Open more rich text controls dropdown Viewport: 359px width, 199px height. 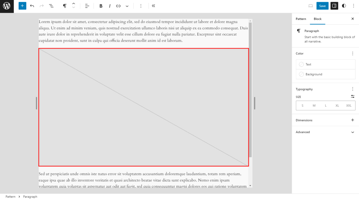(x=127, y=6)
